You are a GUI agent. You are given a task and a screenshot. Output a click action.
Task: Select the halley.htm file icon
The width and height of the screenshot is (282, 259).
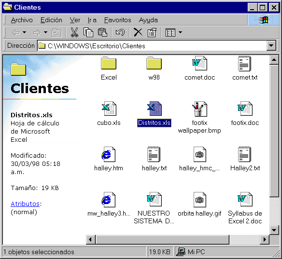[x=109, y=154]
